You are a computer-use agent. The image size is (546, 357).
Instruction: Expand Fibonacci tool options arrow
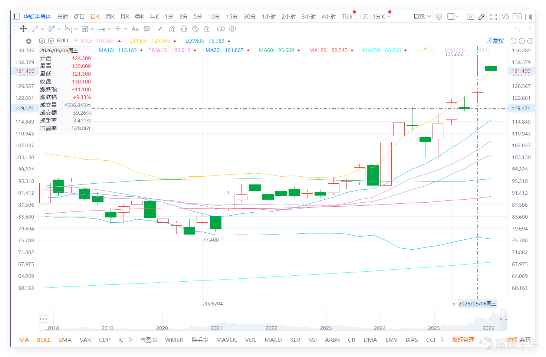[92, 29]
